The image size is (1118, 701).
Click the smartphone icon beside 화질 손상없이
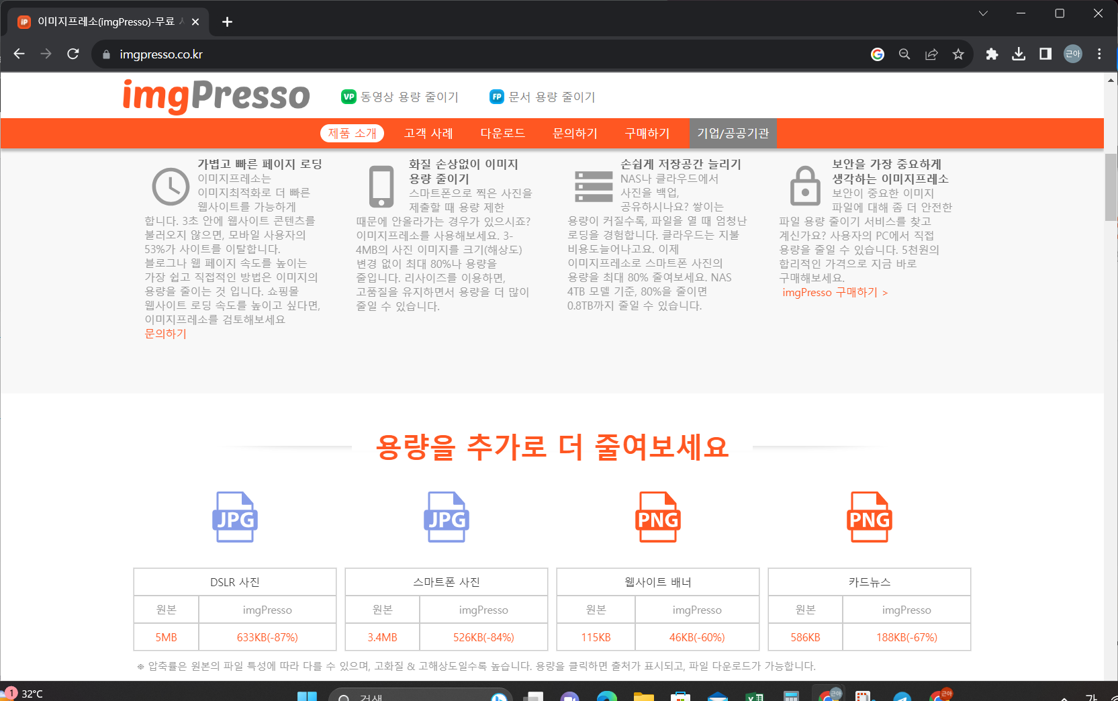click(381, 187)
